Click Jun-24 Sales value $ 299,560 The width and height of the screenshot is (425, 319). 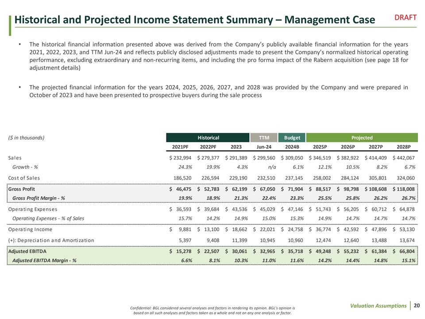click(x=264, y=158)
